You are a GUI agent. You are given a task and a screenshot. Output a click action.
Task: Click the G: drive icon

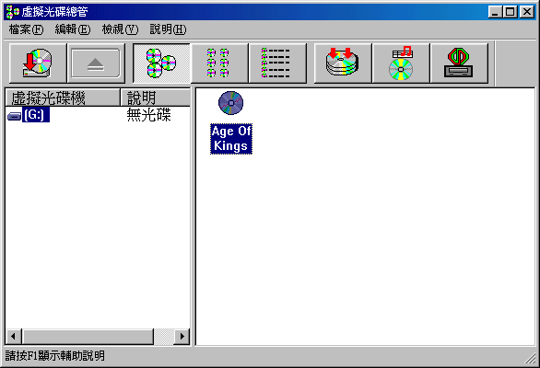click(x=14, y=116)
